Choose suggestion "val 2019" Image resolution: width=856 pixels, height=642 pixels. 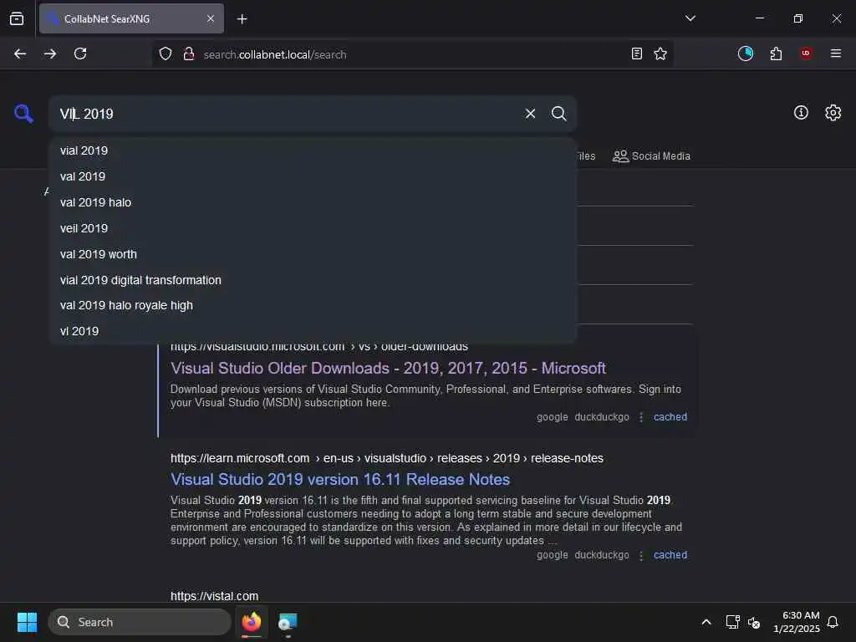pyautogui.click(x=313, y=176)
